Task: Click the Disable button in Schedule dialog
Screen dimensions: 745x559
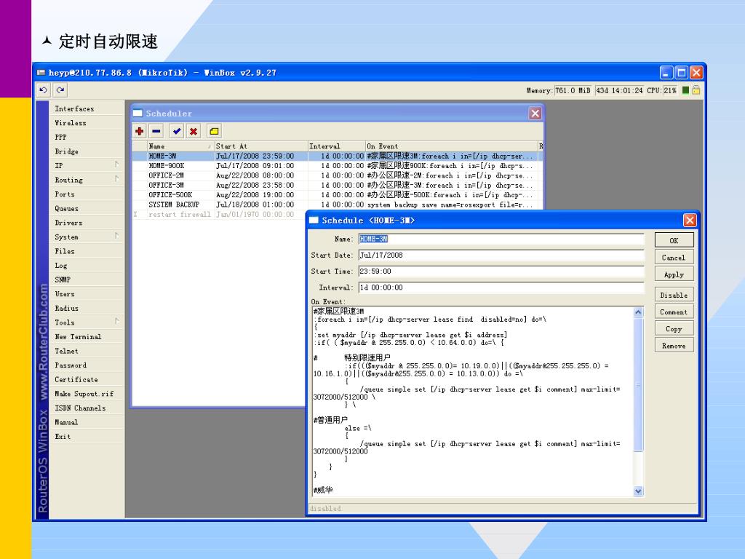Action: (x=674, y=295)
